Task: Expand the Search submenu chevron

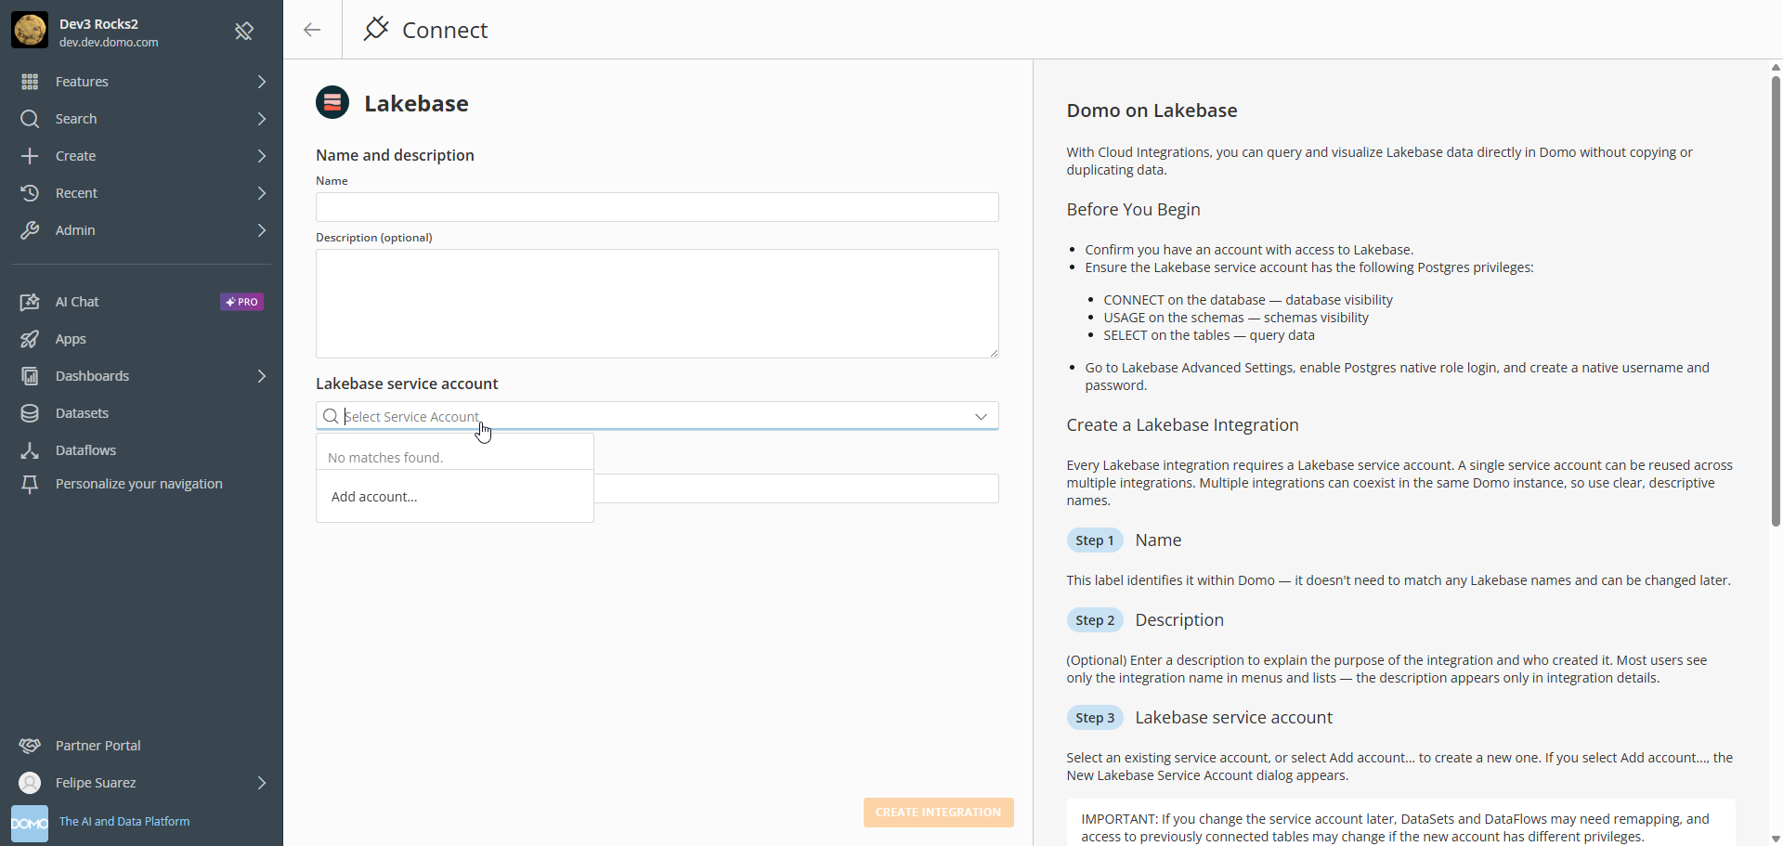Action: [x=262, y=119]
